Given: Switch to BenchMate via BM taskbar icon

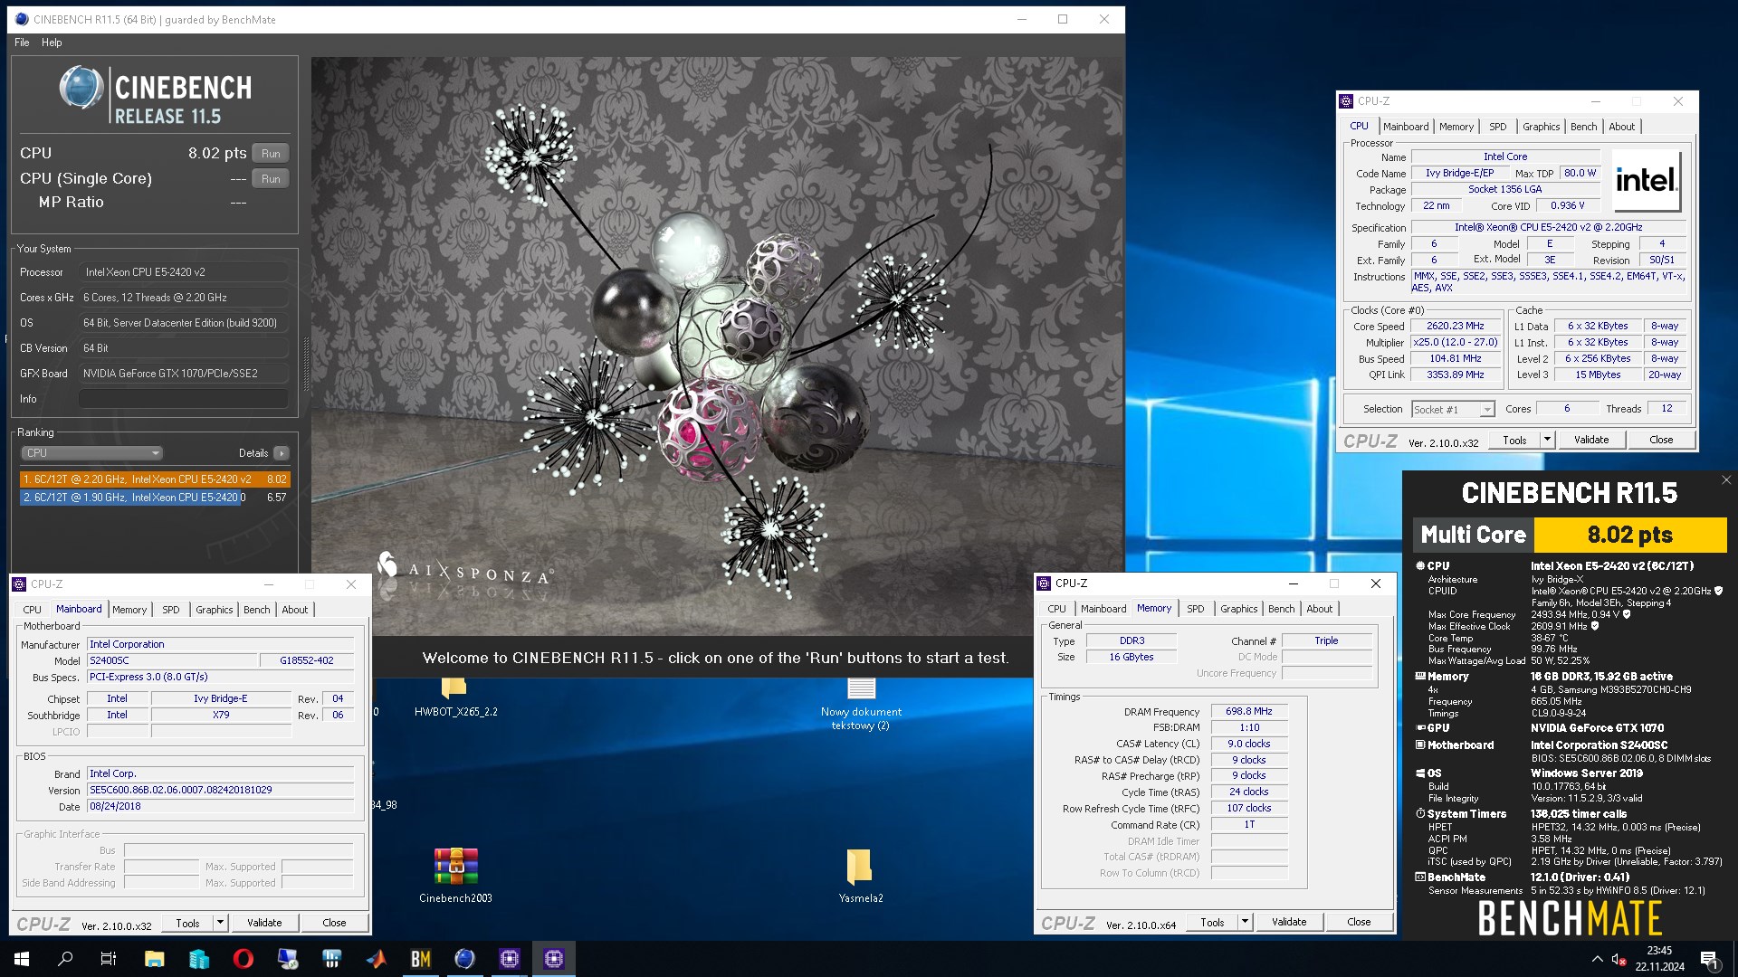Looking at the screenshot, I should [x=421, y=959].
